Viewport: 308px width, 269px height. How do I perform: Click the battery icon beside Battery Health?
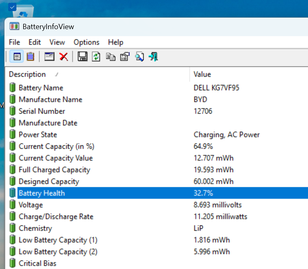(12, 193)
